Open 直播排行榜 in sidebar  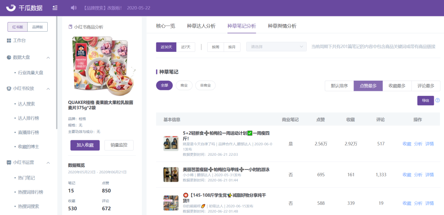pos(29,132)
